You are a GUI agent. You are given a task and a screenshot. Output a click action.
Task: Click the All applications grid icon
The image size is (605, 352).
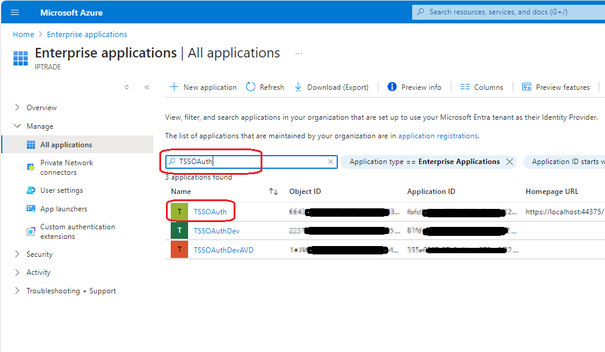(31, 145)
